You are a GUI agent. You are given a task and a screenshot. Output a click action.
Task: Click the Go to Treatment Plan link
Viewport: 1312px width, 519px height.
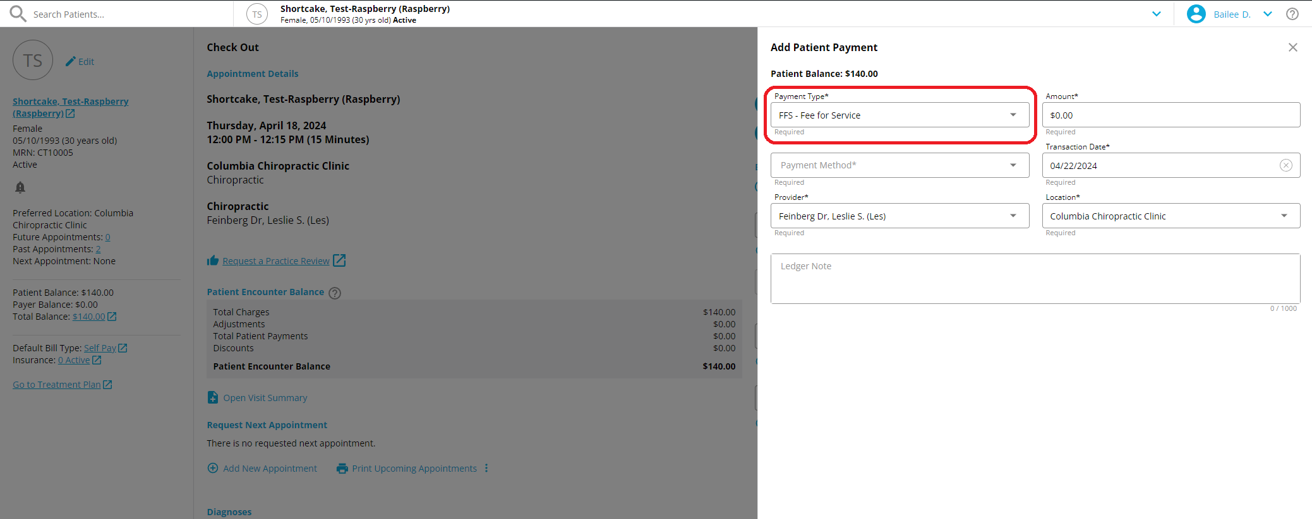pos(57,385)
